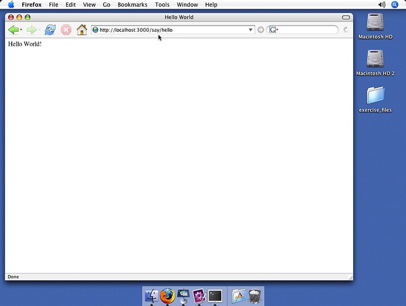
Task: Click the window resize grip corner
Action: [x=350, y=277]
